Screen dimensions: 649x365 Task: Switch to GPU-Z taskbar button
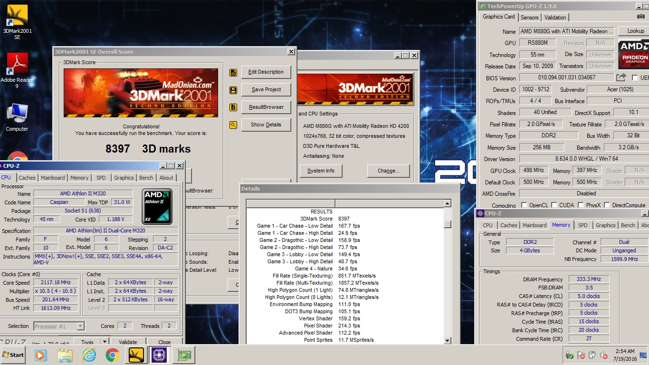point(183,355)
